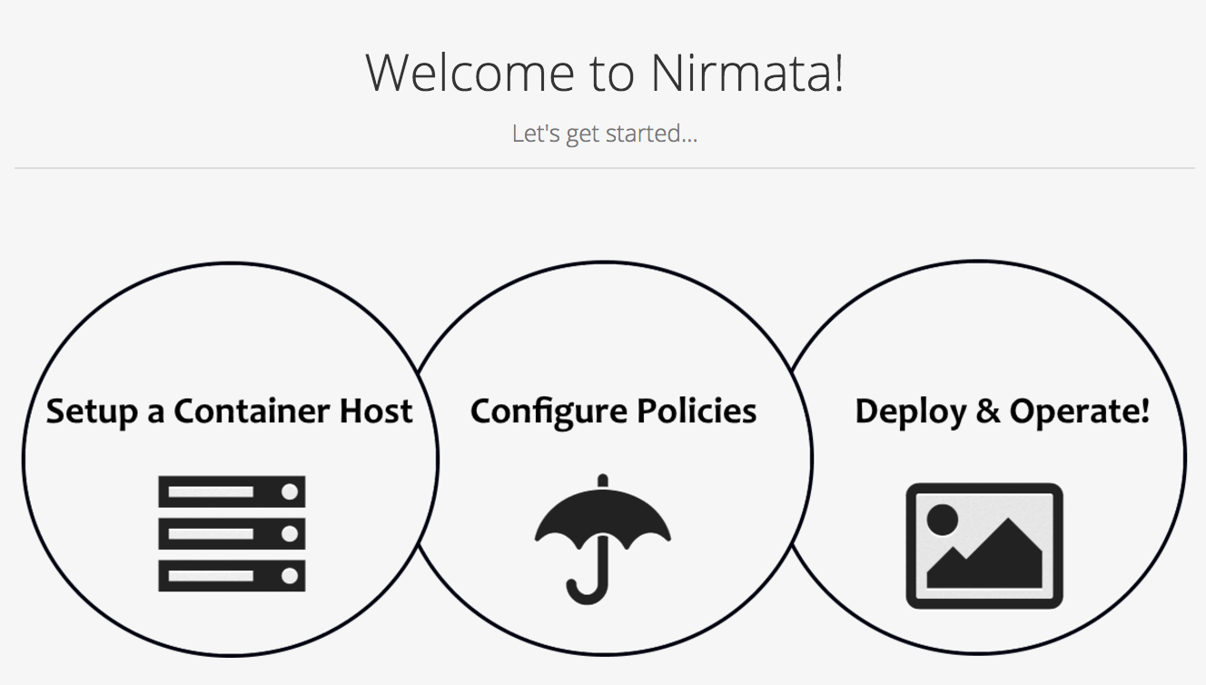Click the right circle step button
The image size is (1206, 685).
990,327
